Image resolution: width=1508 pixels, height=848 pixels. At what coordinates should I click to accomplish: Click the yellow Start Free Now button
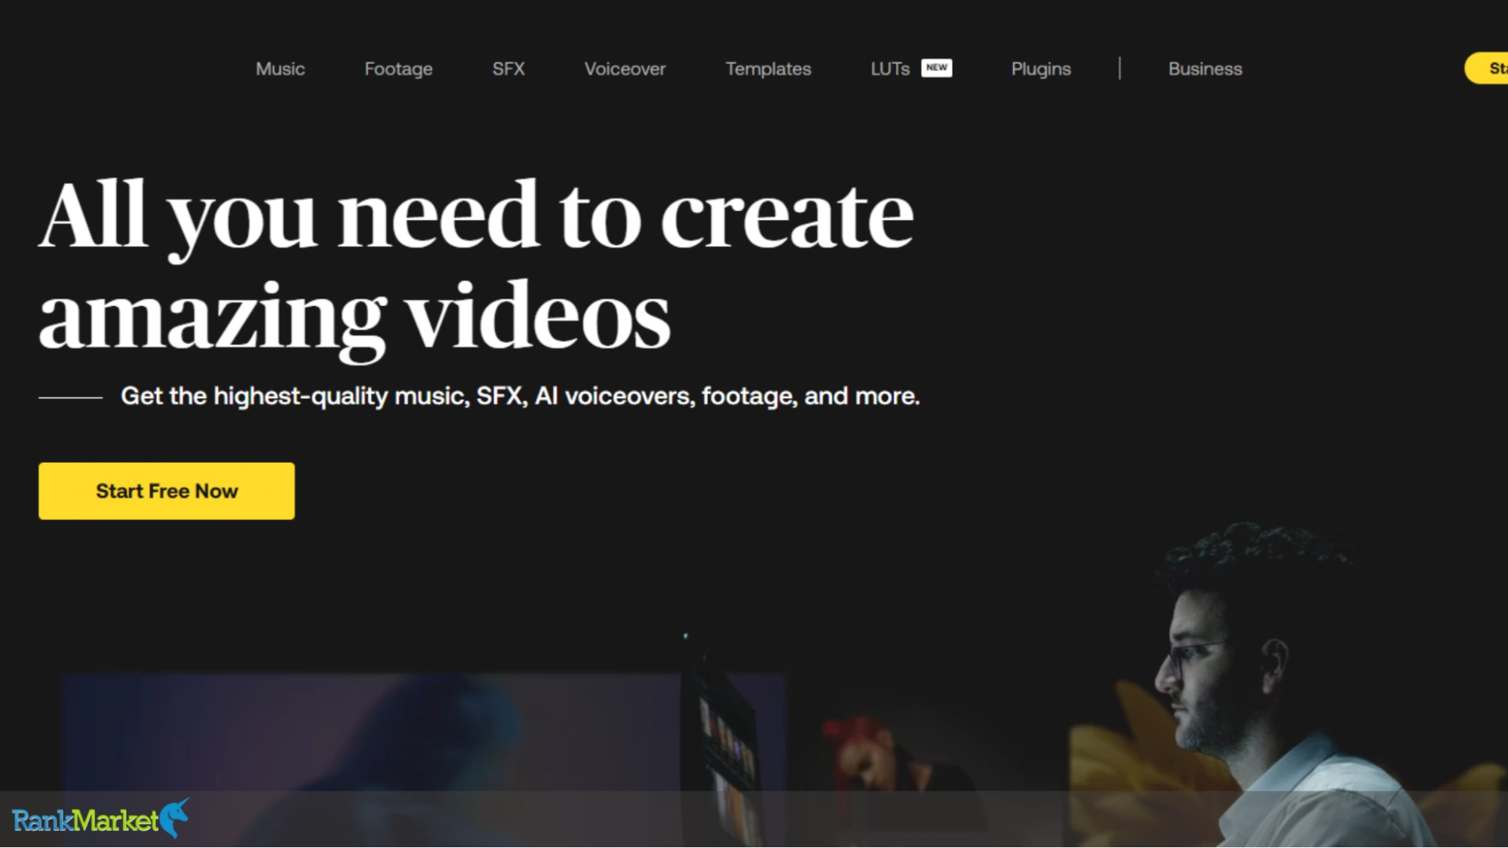pos(167,491)
